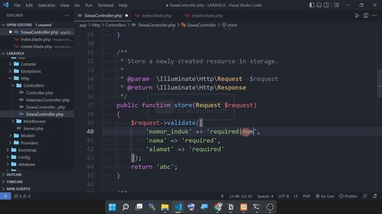Select index.blade.php in Open Editors
The height and width of the screenshot is (214, 382).
click(37, 39)
